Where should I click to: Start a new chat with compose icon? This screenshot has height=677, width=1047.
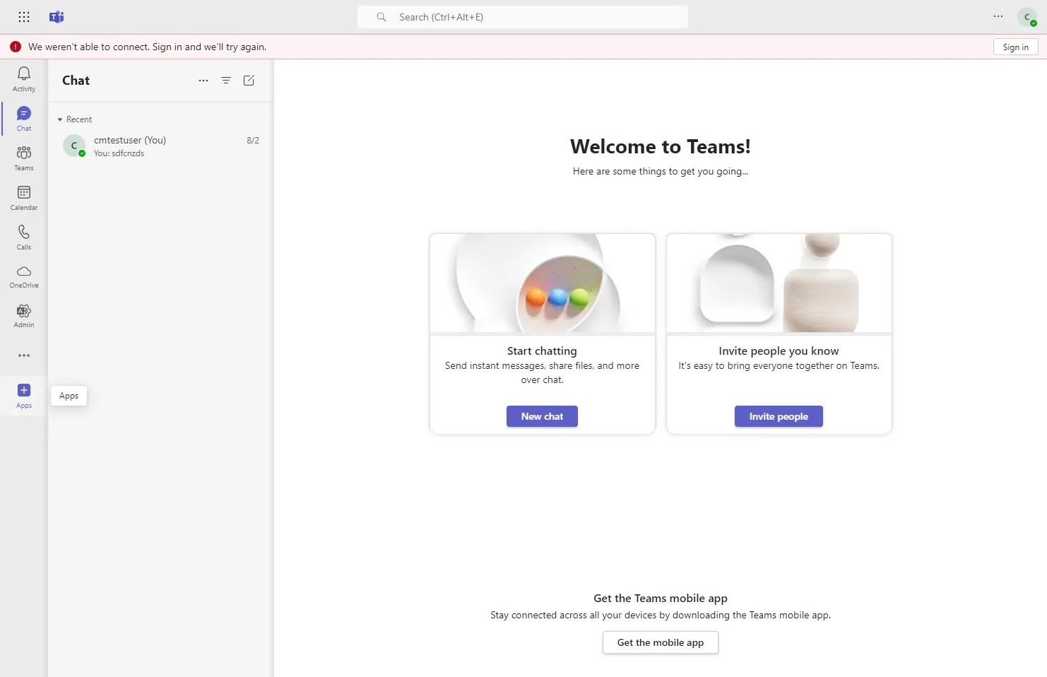pyautogui.click(x=249, y=81)
